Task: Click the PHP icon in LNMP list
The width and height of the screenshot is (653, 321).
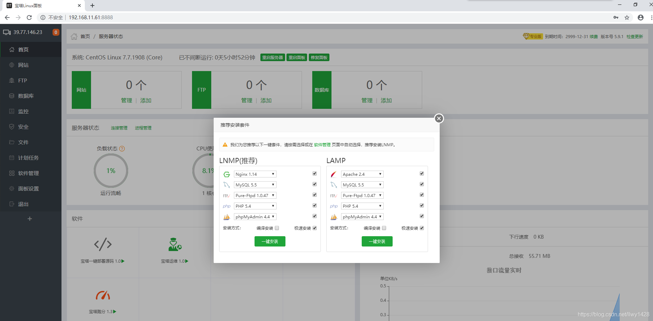Action: [x=227, y=206]
